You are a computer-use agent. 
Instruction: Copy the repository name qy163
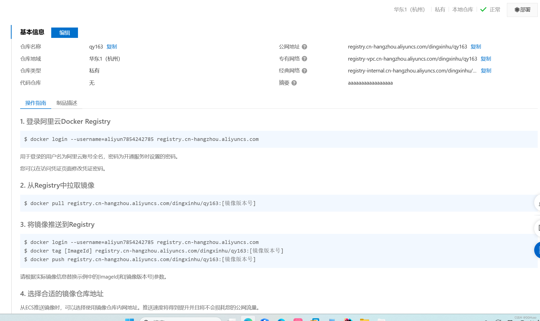[112, 47]
